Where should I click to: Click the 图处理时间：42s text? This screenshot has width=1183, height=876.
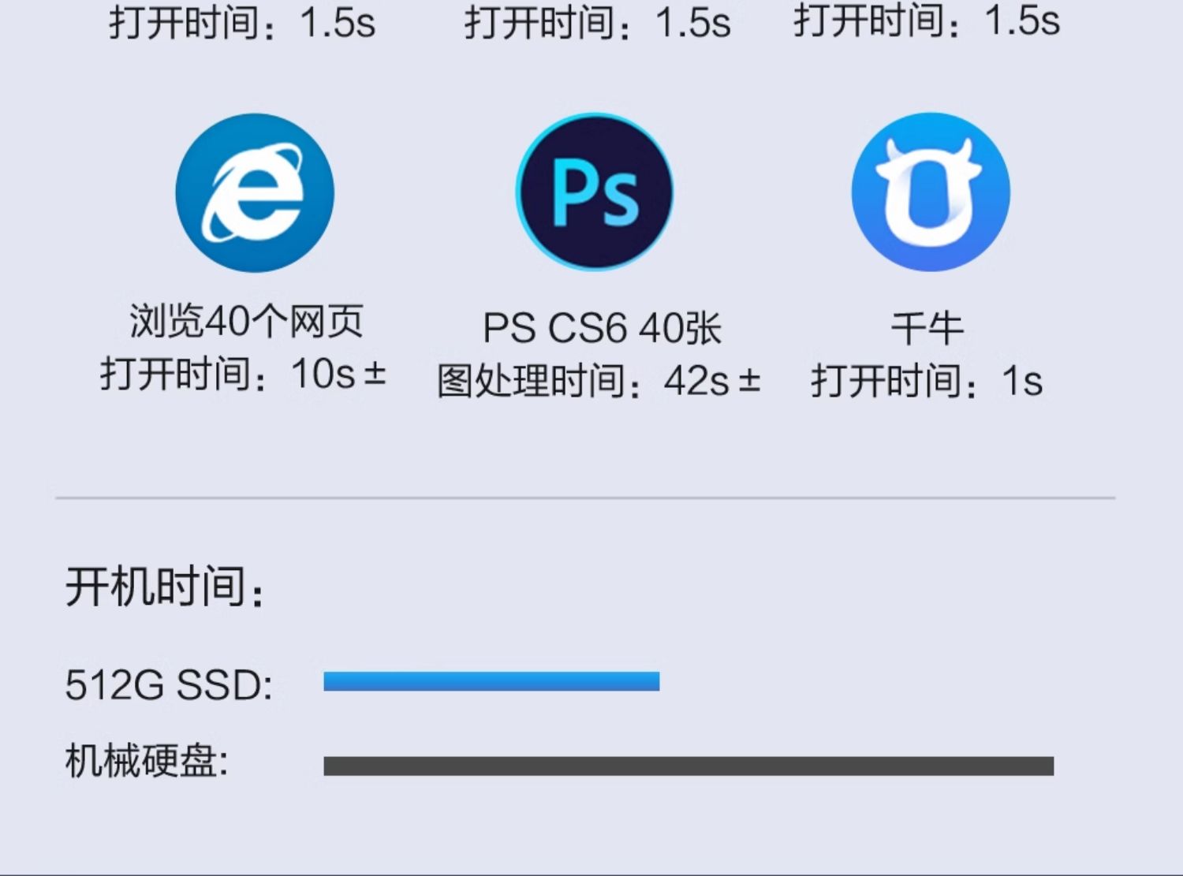tap(584, 382)
